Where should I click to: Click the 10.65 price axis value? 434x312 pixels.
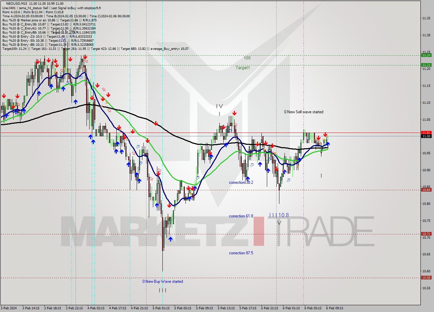pyautogui.click(x=426, y=254)
